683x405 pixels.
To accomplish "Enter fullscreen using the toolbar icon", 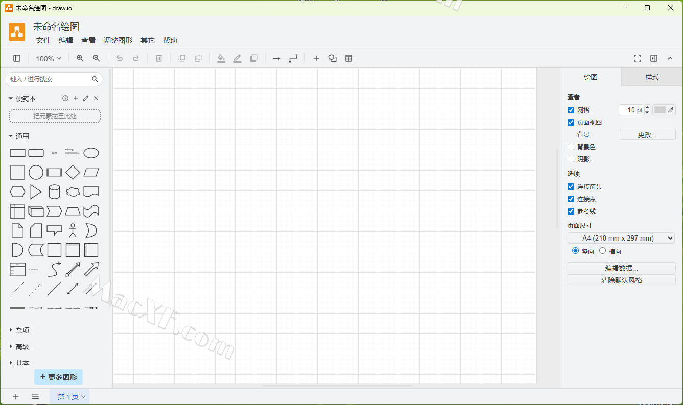I will pyautogui.click(x=638, y=58).
